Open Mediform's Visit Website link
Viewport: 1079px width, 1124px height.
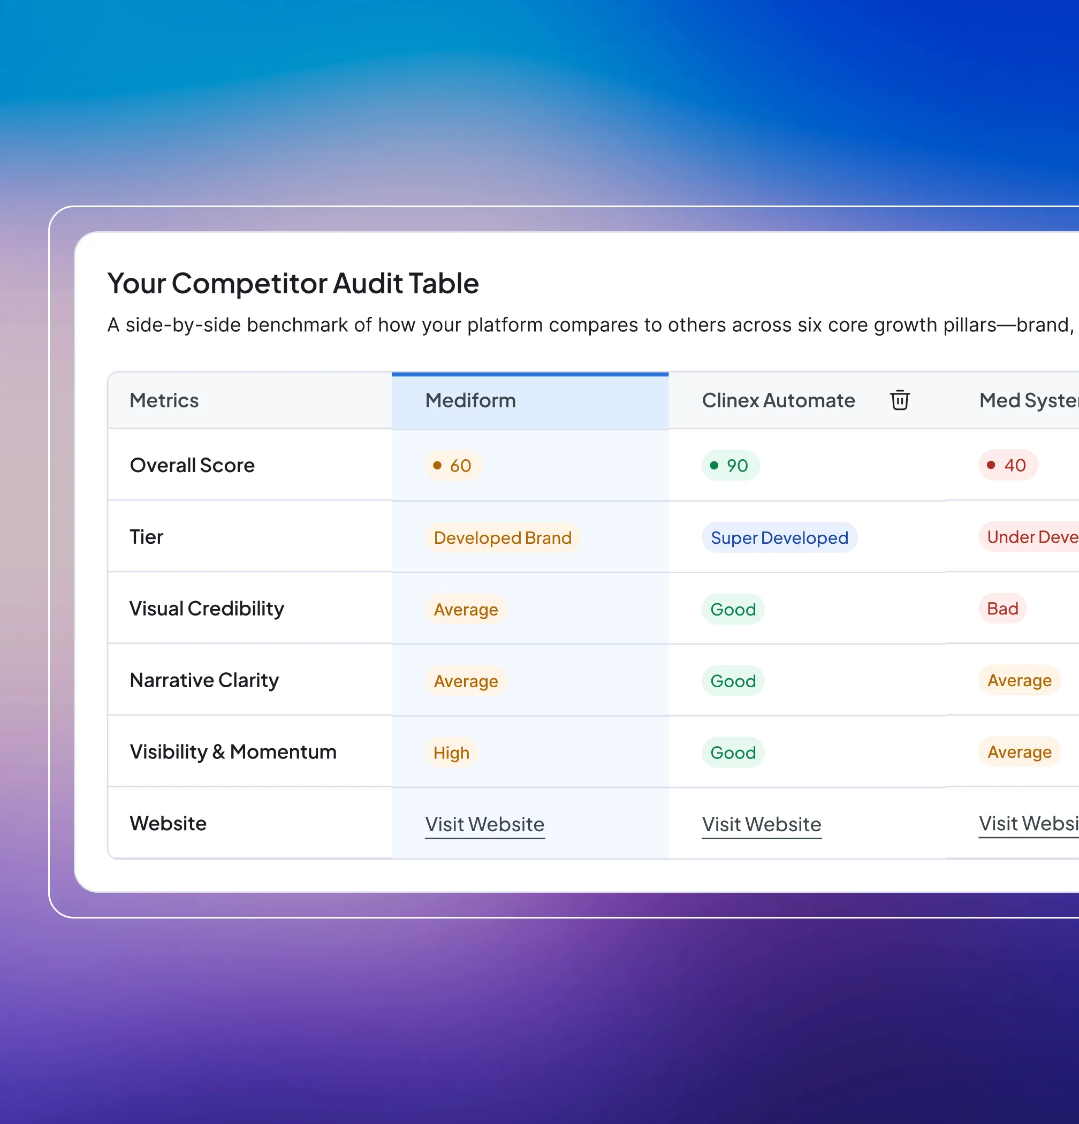[x=484, y=824]
